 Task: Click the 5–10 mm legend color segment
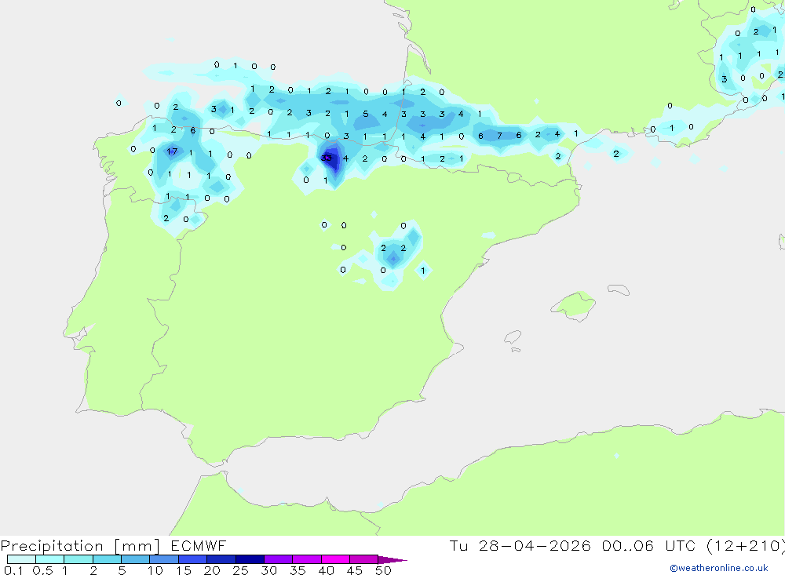pyautogui.click(x=136, y=559)
